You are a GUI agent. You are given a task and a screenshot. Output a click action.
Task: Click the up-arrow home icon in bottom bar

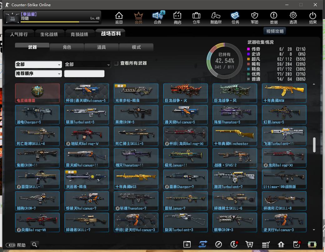coord(281,245)
